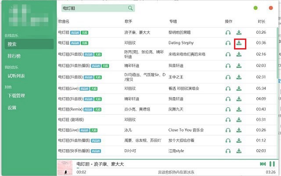Click the lyric line 言谈愈炽热内在更冰冻
281x176 pixels.
click(176, 172)
